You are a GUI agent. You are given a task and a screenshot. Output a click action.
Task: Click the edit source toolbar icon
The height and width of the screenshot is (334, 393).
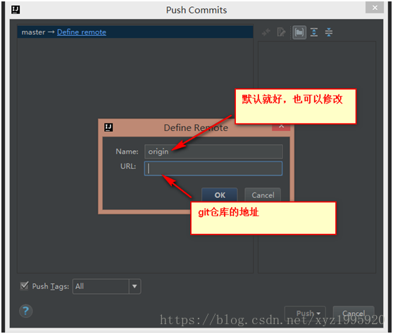pos(281,32)
